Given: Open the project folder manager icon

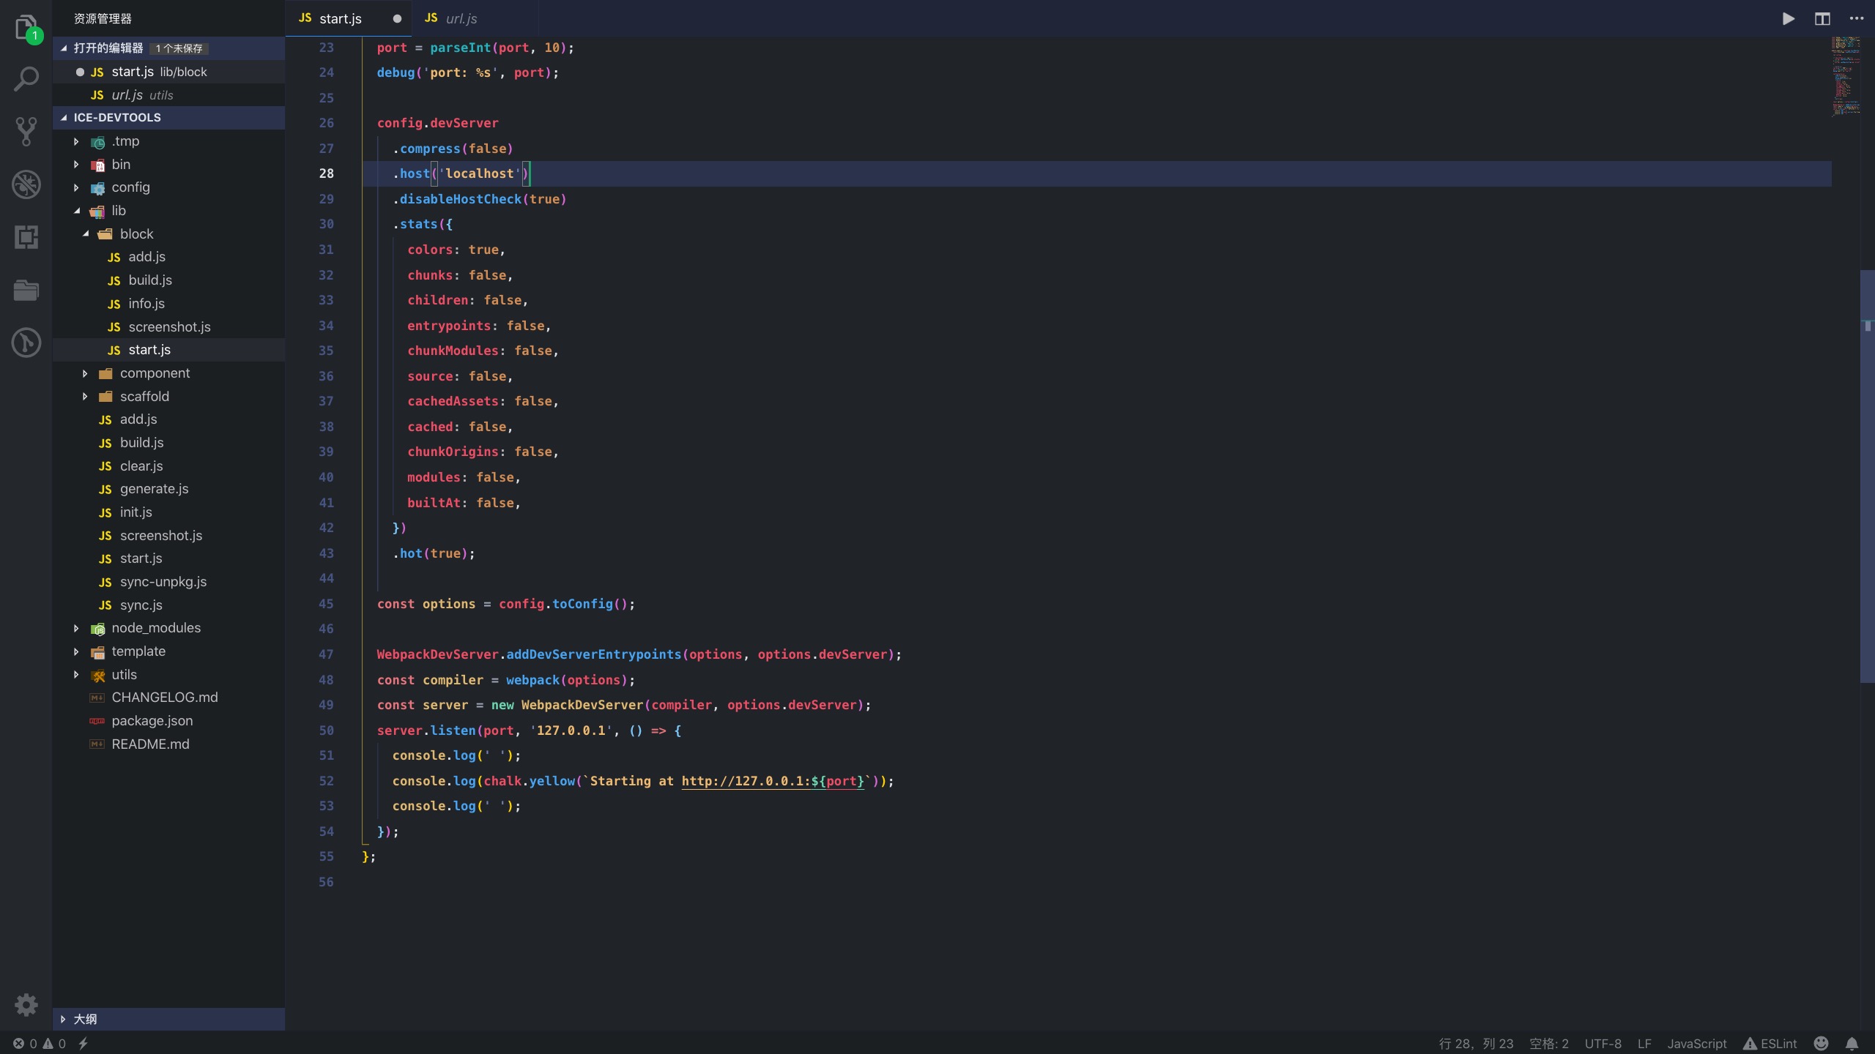Looking at the screenshot, I should [26, 290].
